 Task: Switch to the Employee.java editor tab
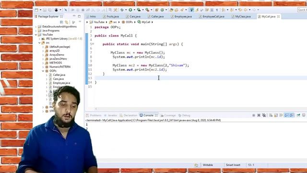click(181, 16)
